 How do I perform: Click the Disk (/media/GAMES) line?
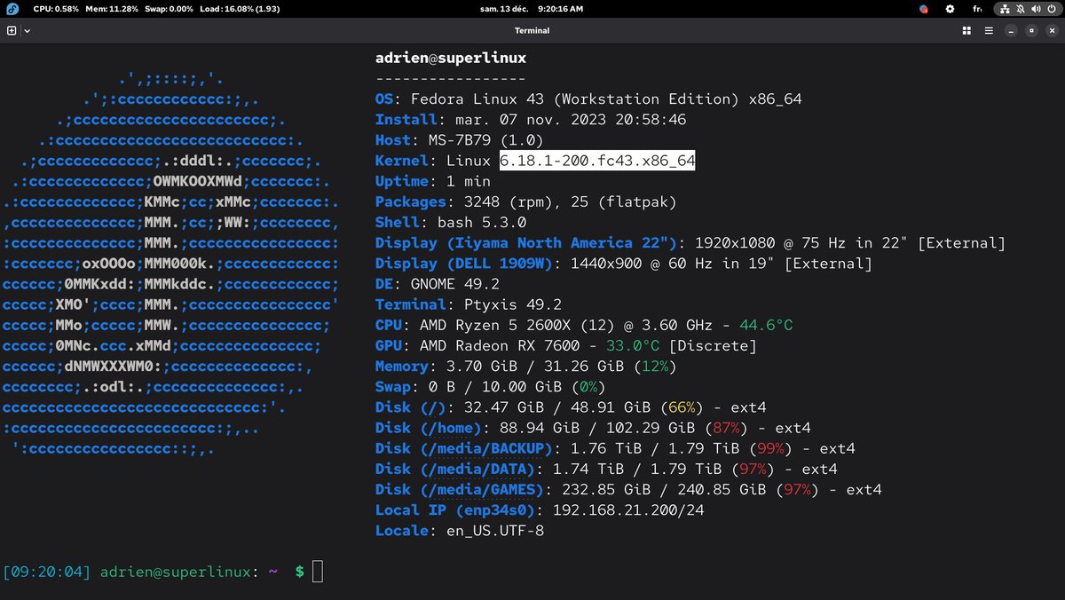tap(628, 489)
